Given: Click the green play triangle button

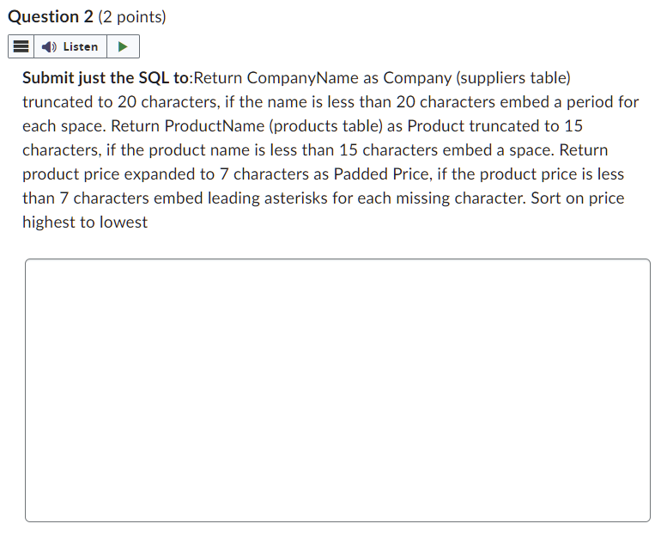Looking at the screenshot, I should pos(123,46).
